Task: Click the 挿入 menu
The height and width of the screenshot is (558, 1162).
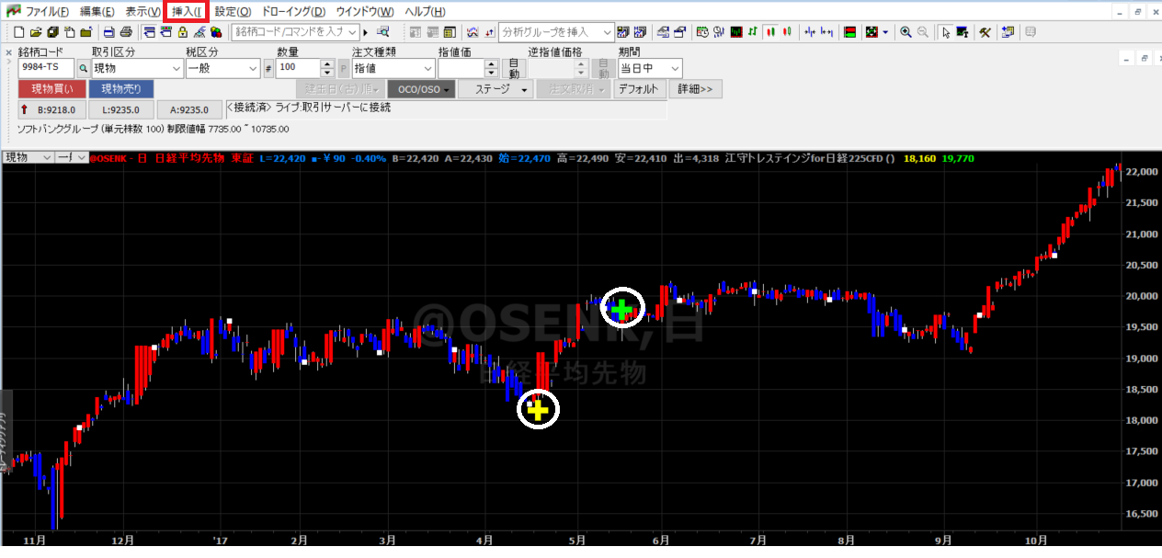Action: [x=188, y=11]
